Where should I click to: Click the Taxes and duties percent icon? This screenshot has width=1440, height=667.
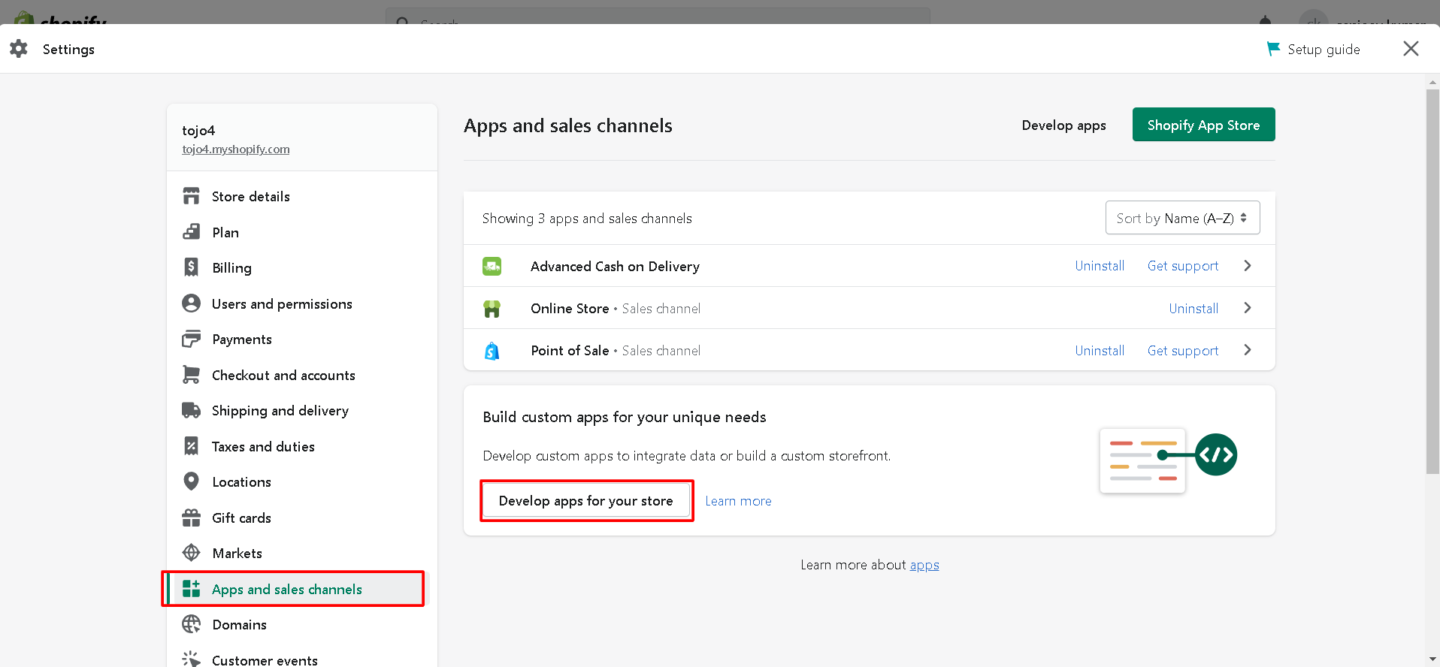coord(192,446)
